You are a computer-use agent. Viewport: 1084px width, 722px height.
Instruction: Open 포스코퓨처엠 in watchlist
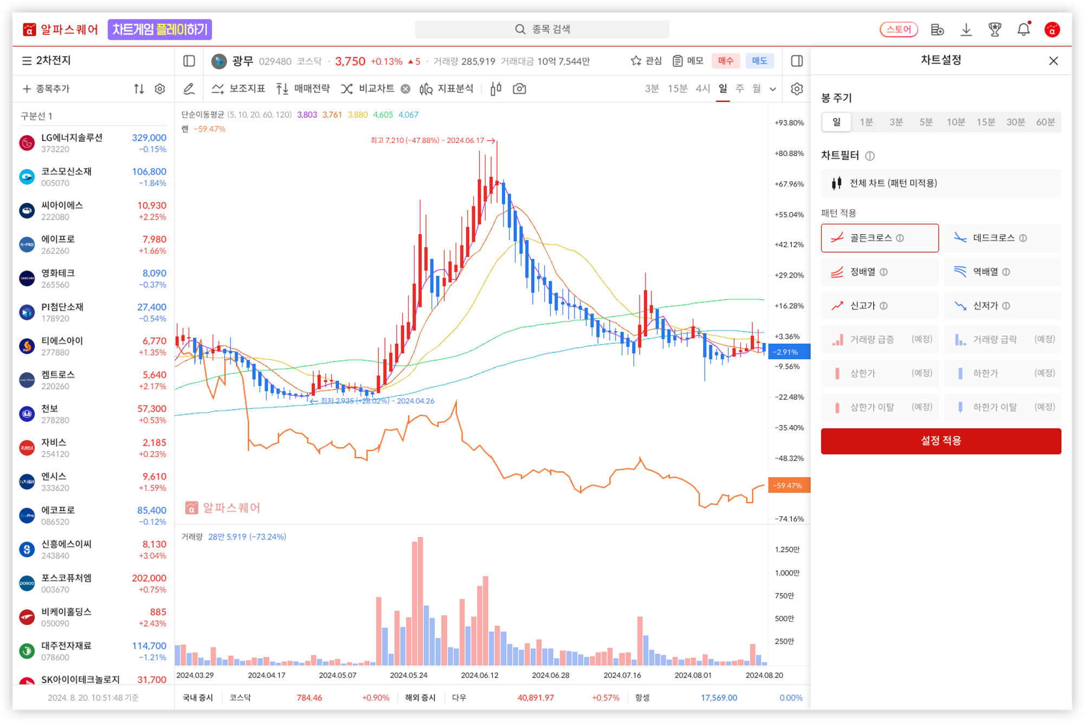coord(93,583)
